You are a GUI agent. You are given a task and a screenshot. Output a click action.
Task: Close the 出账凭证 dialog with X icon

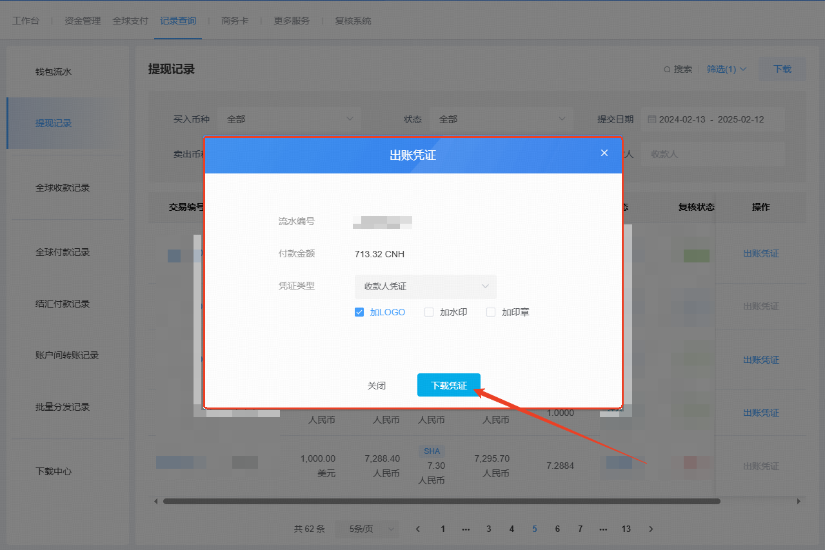(x=604, y=153)
